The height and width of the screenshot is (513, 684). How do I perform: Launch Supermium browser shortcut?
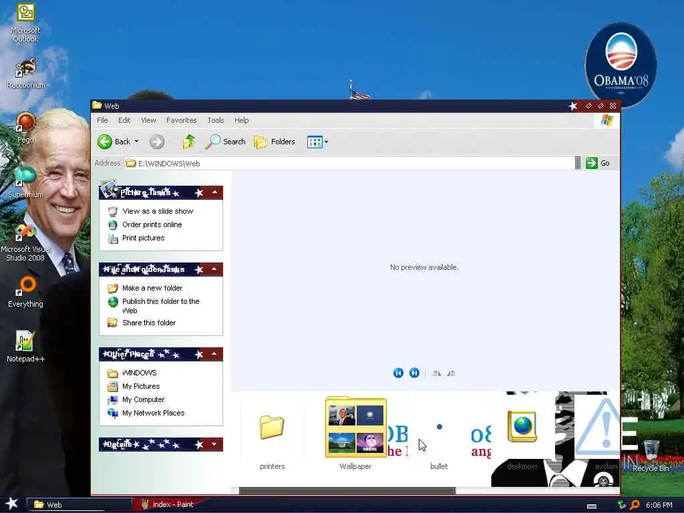pos(25,182)
